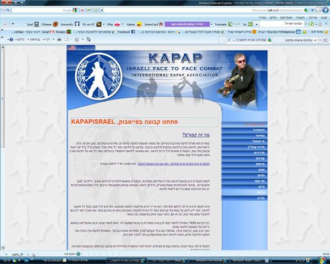Click the iPlay toolbar shortcut

114,24
